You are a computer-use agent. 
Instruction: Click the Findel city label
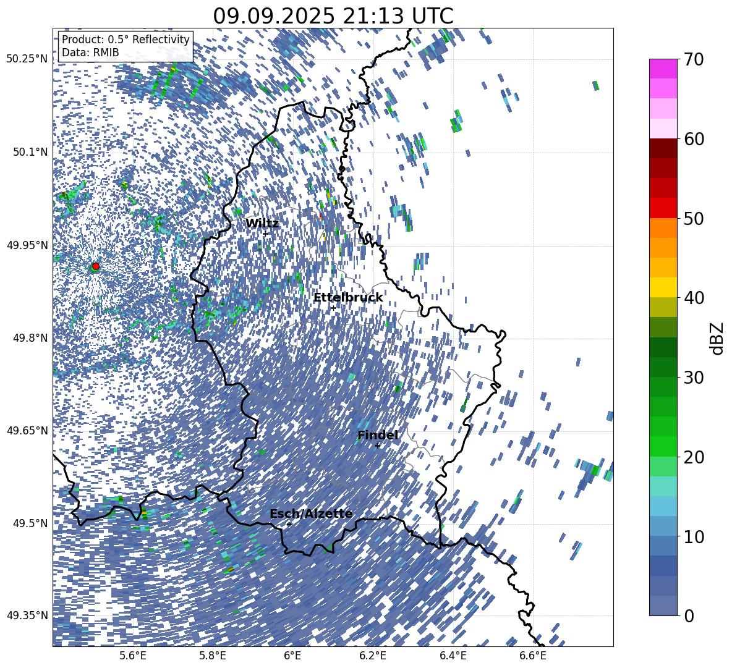coord(378,435)
